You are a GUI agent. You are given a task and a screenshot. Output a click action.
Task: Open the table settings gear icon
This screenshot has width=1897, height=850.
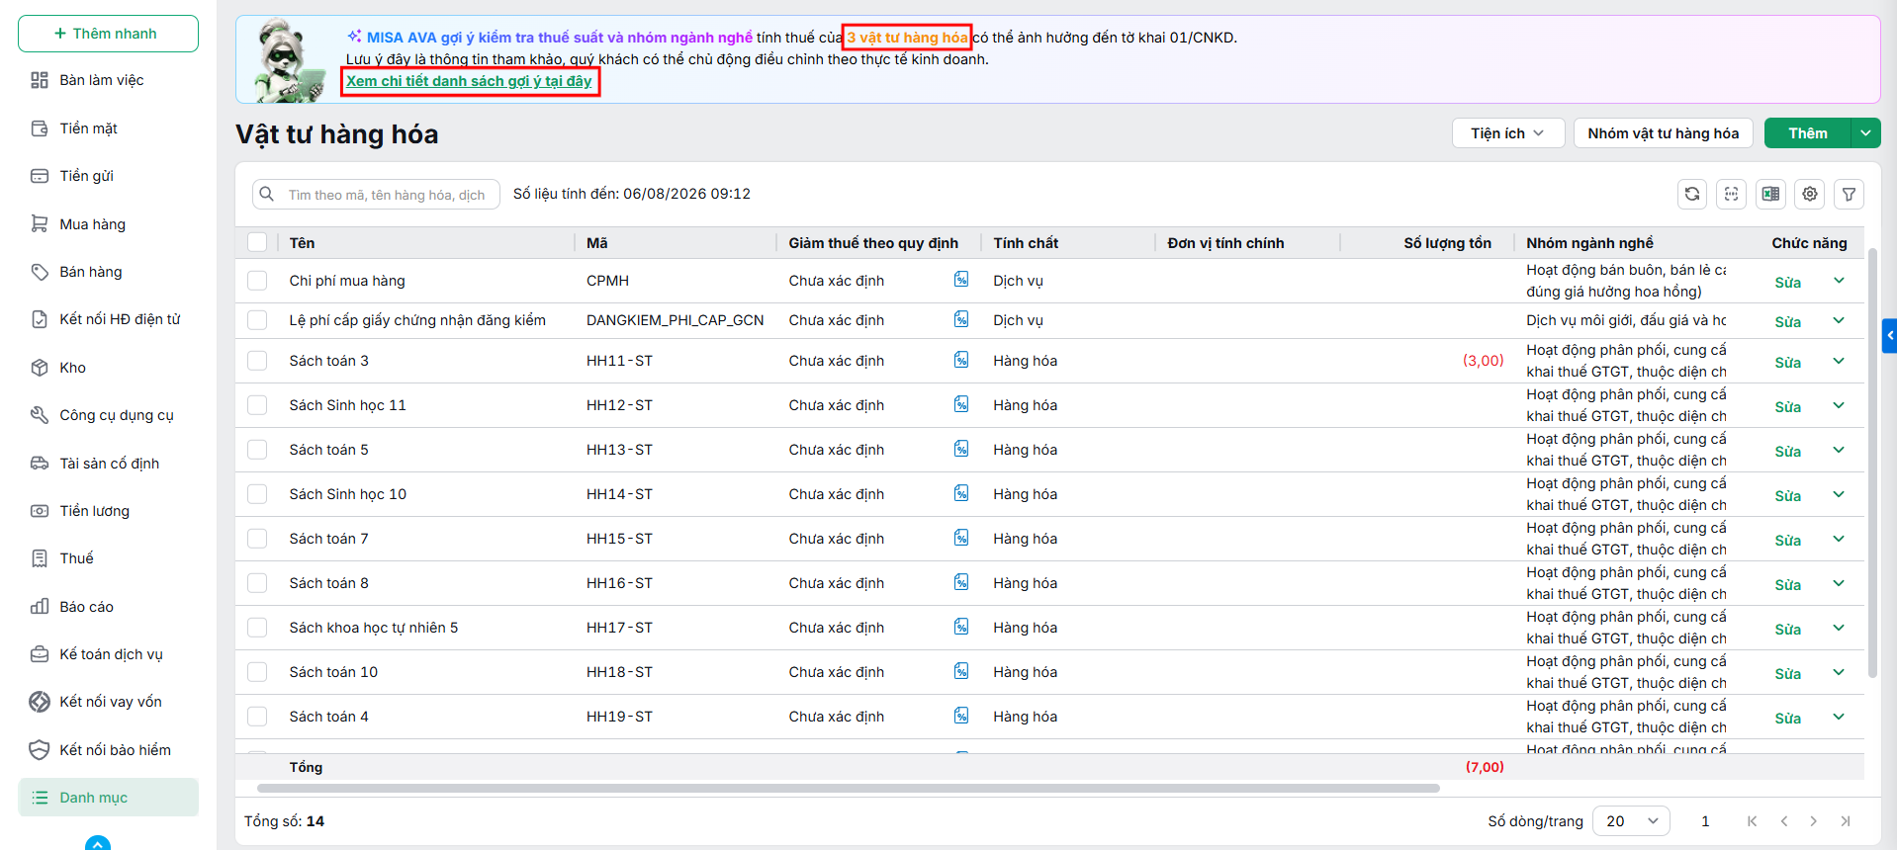click(x=1810, y=194)
